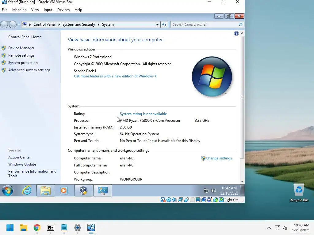Open host File Explorer taskbar icon
This screenshot has height=235, width=314.
click(23, 228)
